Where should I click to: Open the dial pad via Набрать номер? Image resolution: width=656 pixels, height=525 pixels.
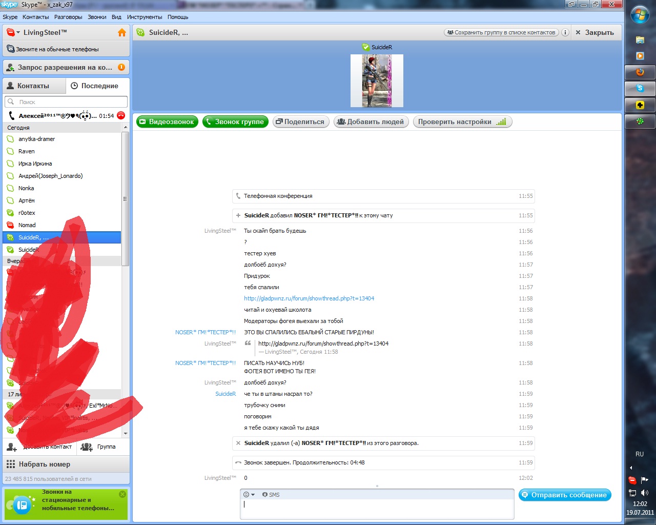[44, 464]
